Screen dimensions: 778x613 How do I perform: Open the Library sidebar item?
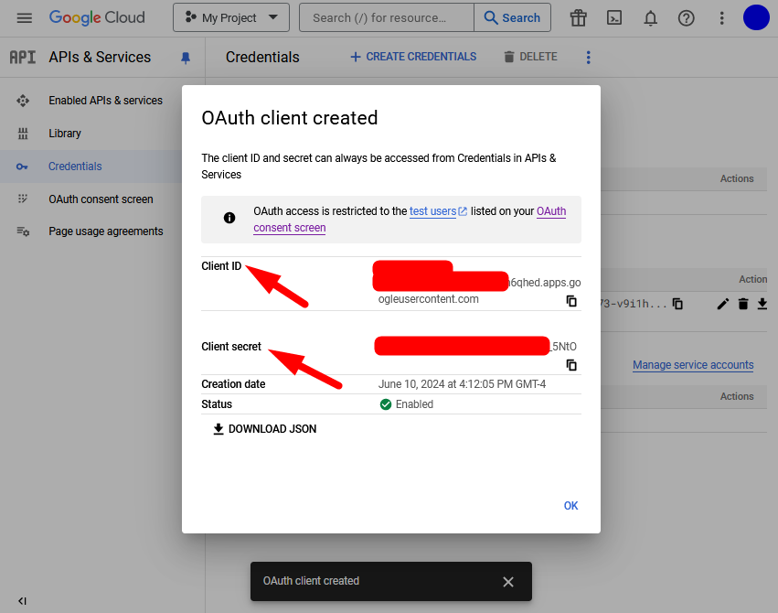pos(65,134)
